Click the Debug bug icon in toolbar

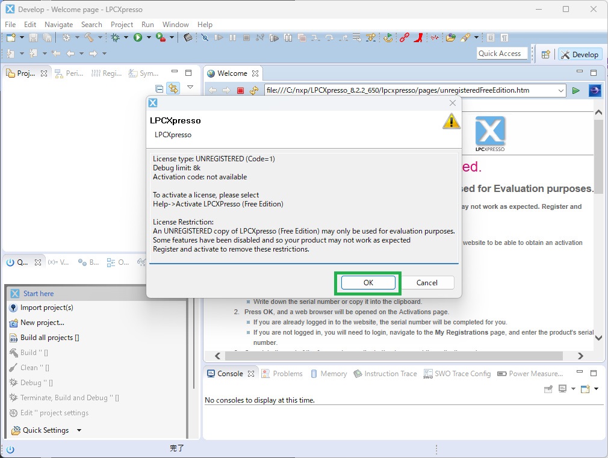click(116, 37)
